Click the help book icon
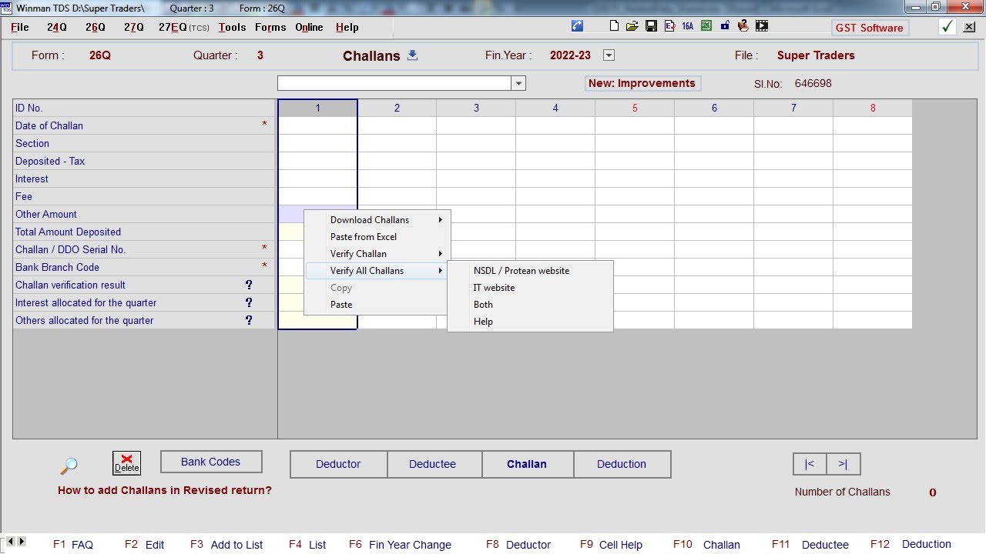Screen dimensions: 986x554 pos(743,26)
